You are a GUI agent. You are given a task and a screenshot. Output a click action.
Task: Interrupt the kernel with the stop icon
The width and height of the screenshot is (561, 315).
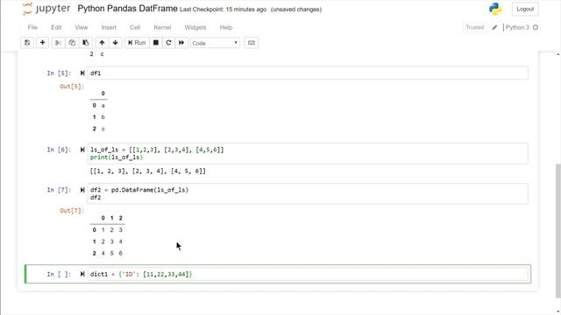click(156, 43)
